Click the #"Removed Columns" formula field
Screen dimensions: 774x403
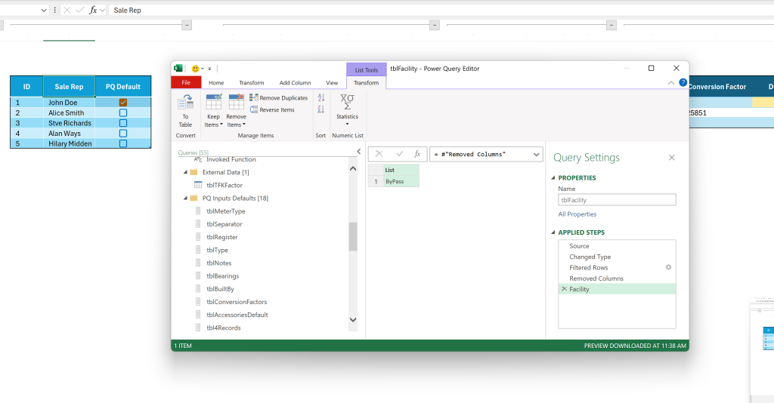click(480, 154)
